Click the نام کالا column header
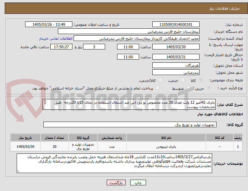 click(x=166, y=138)
